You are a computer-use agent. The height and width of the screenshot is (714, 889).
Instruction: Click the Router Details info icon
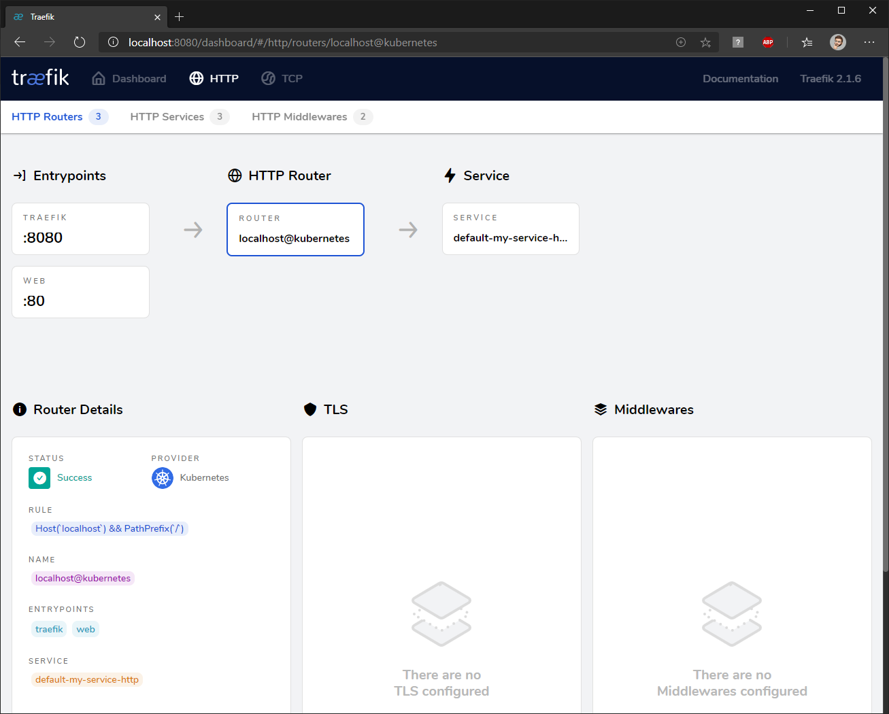tap(20, 409)
